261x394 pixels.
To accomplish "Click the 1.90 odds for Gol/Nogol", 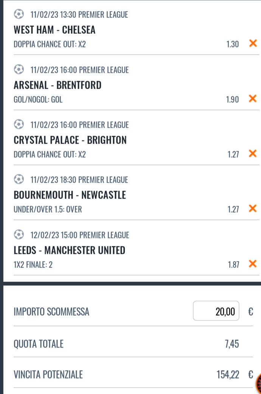I will (232, 99).
